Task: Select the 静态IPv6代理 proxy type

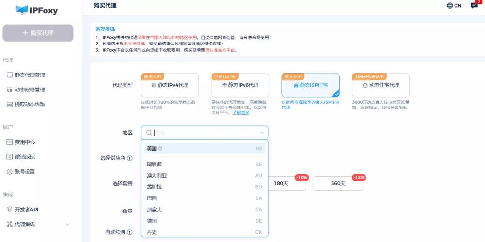Action: (240, 85)
